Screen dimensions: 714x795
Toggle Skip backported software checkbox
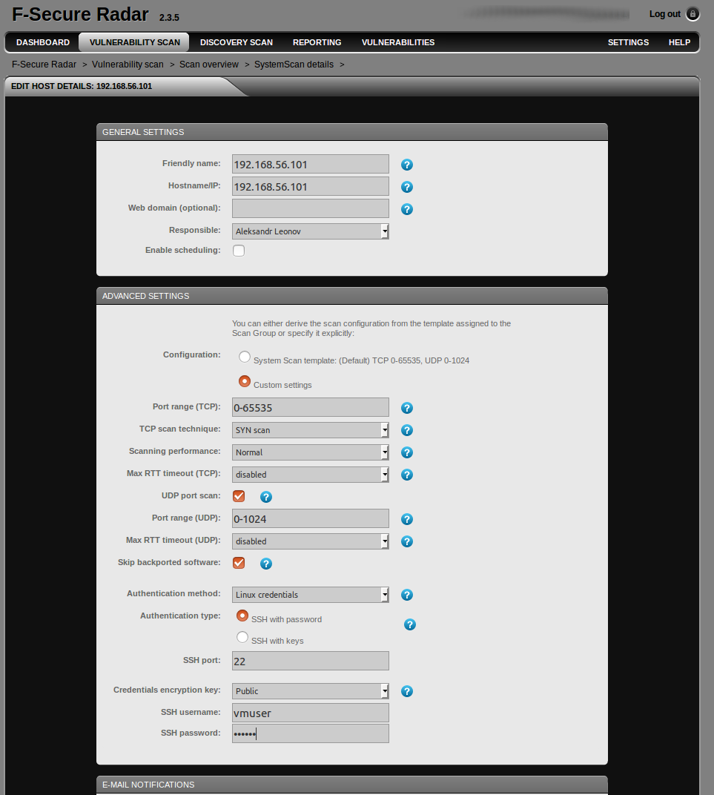pyautogui.click(x=239, y=564)
